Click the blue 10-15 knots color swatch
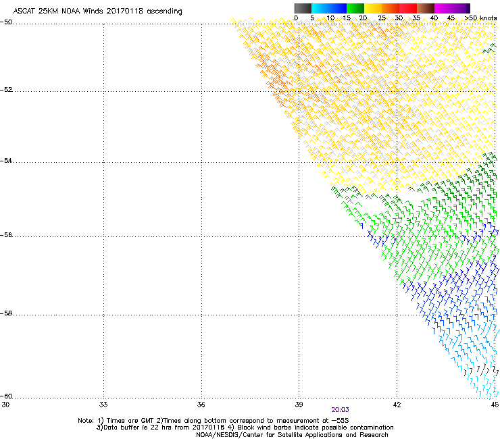The width and height of the screenshot is (500, 439). tap(338, 8)
